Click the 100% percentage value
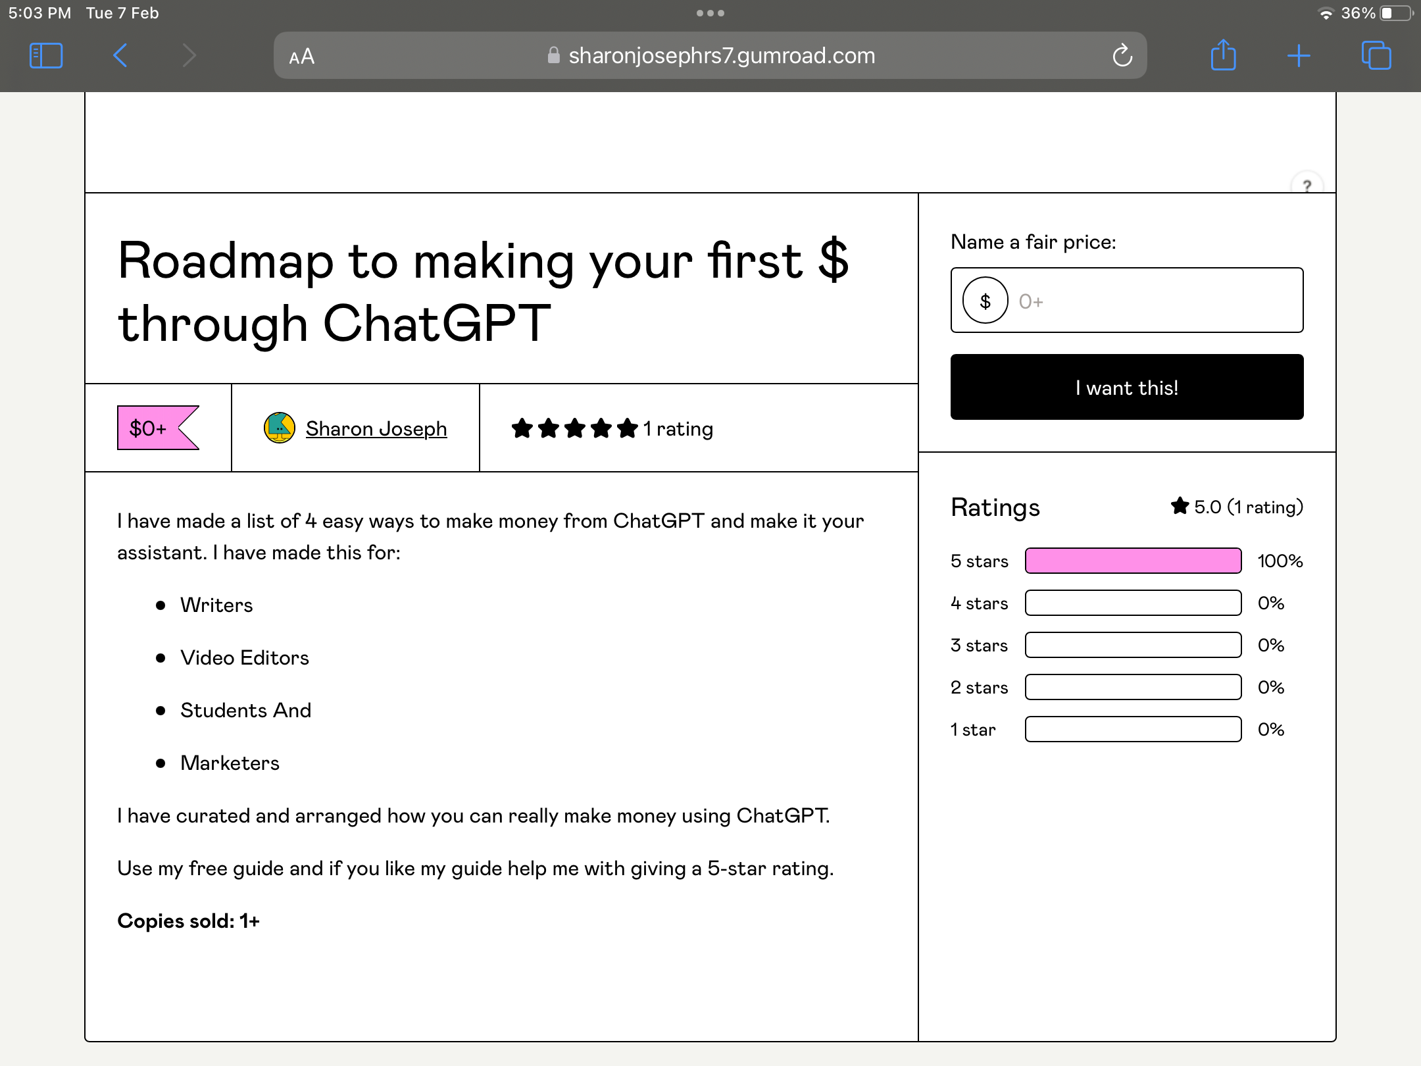The height and width of the screenshot is (1066, 1421). (x=1280, y=561)
